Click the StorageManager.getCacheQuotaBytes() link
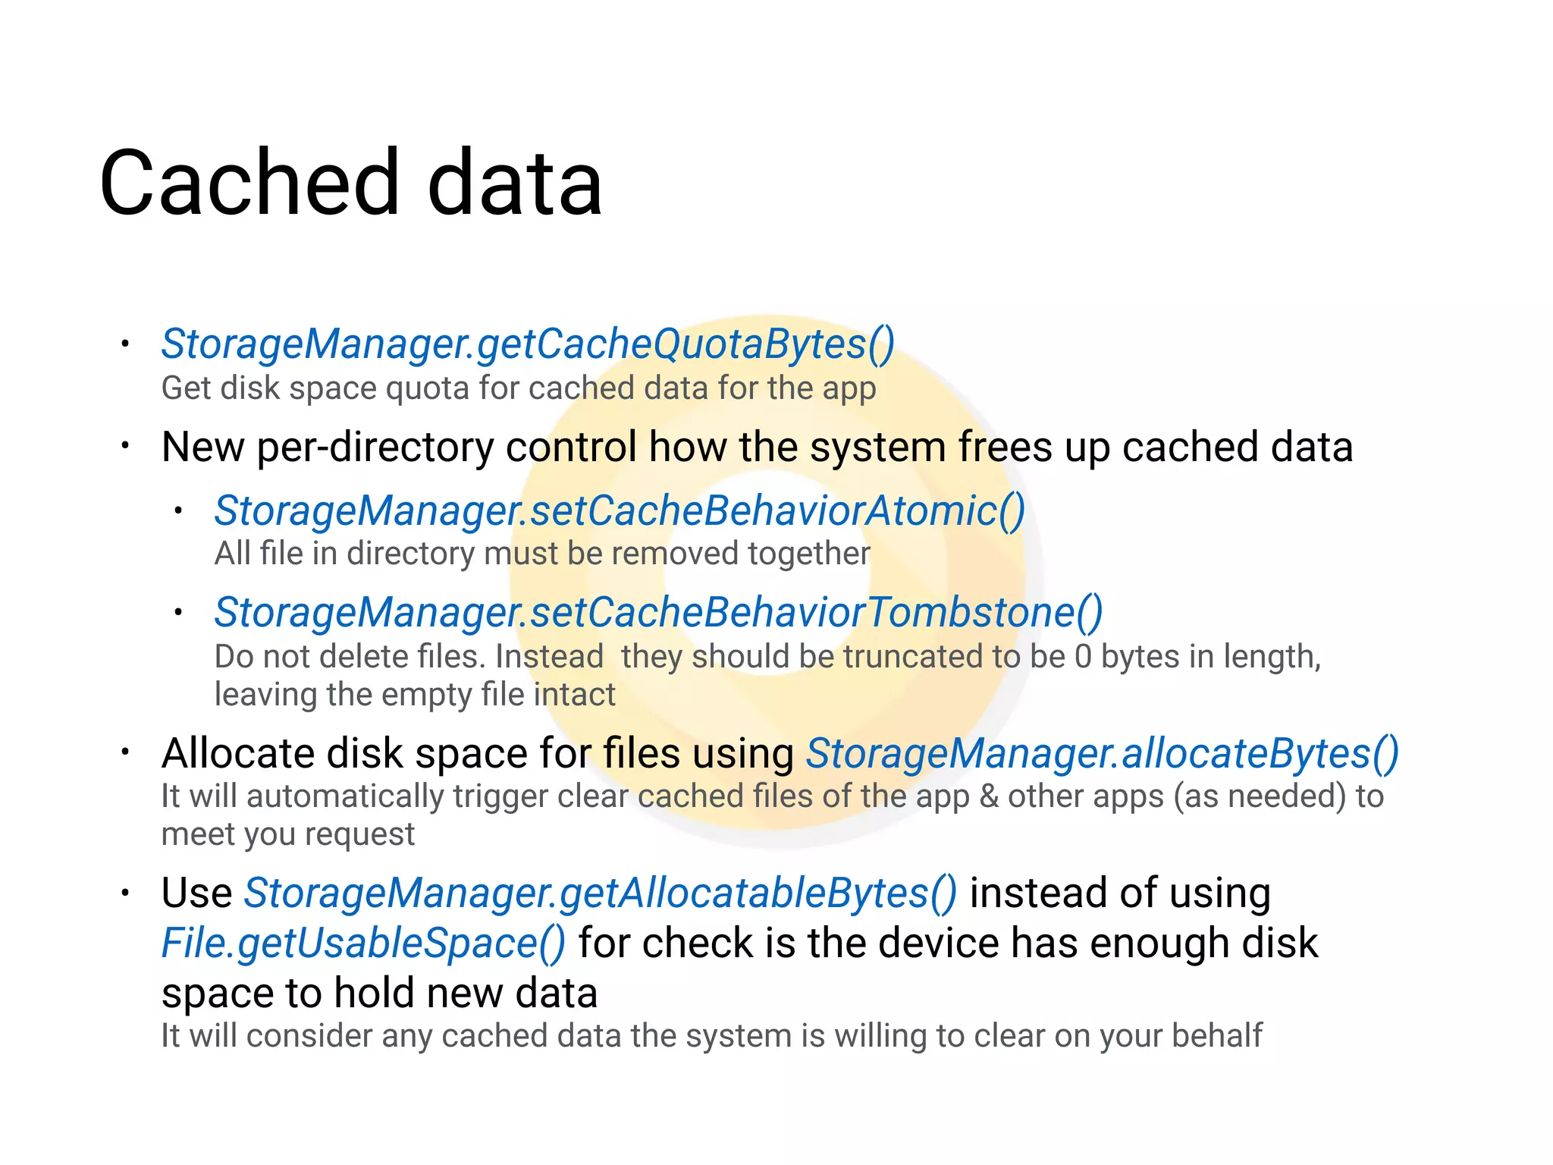The height and width of the screenshot is (1165, 1553). (528, 344)
